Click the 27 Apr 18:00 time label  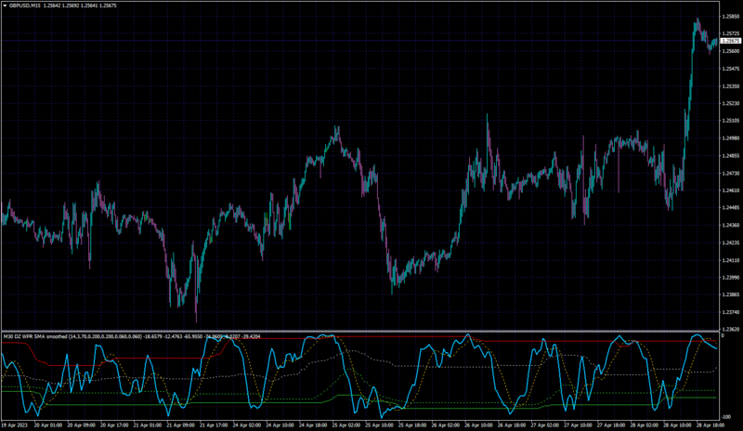click(x=612, y=425)
